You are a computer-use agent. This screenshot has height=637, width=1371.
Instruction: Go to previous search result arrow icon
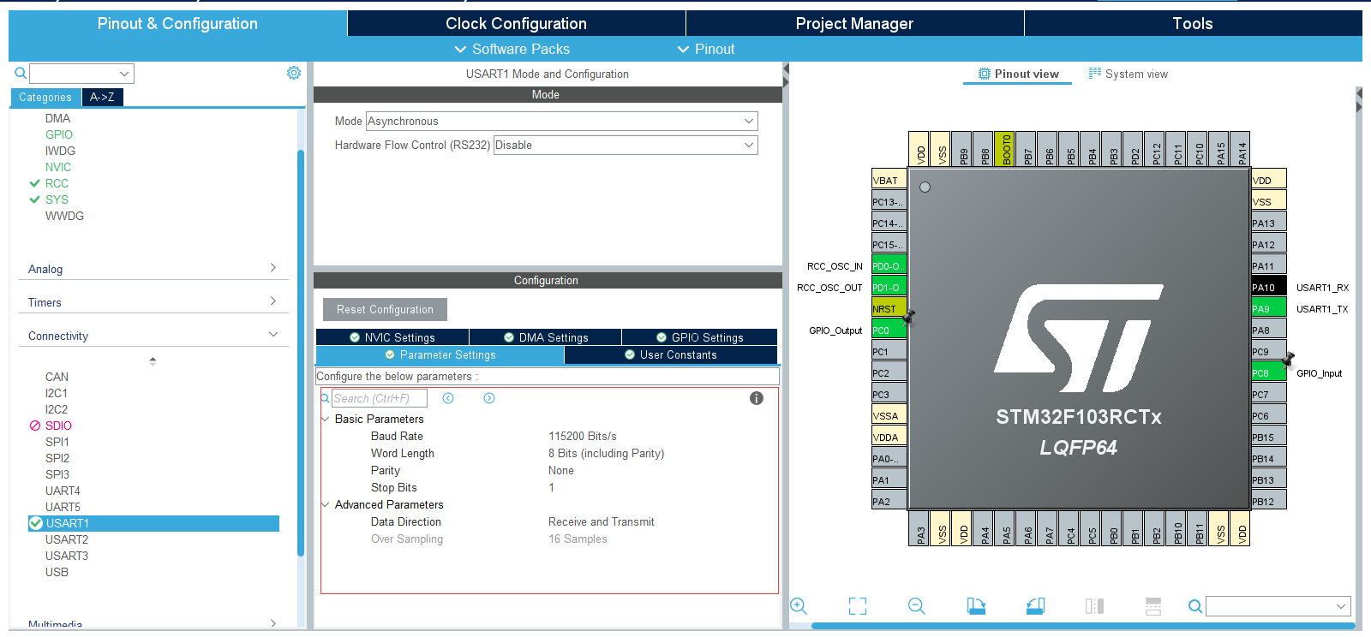448,398
